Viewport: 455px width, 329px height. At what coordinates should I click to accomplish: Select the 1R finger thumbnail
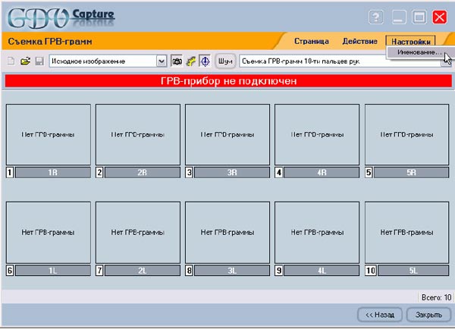pos(49,134)
